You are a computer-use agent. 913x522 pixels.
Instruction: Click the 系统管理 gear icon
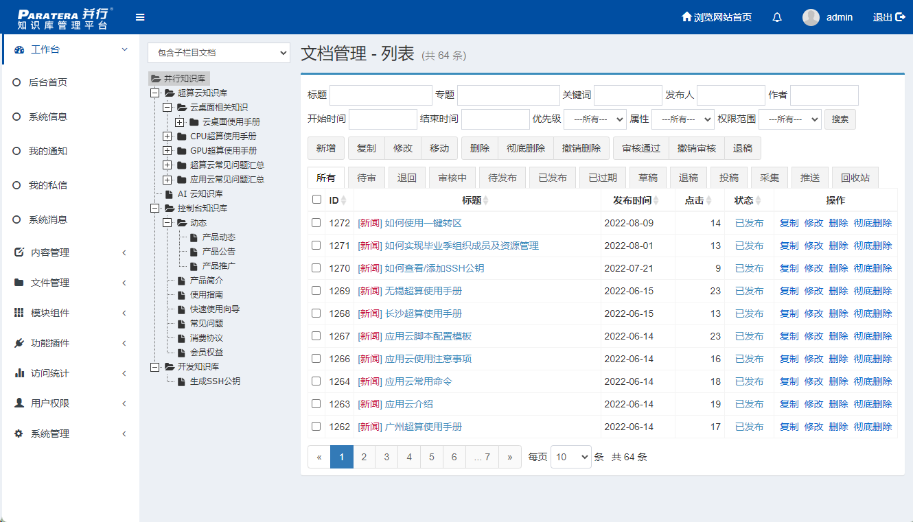(19, 434)
